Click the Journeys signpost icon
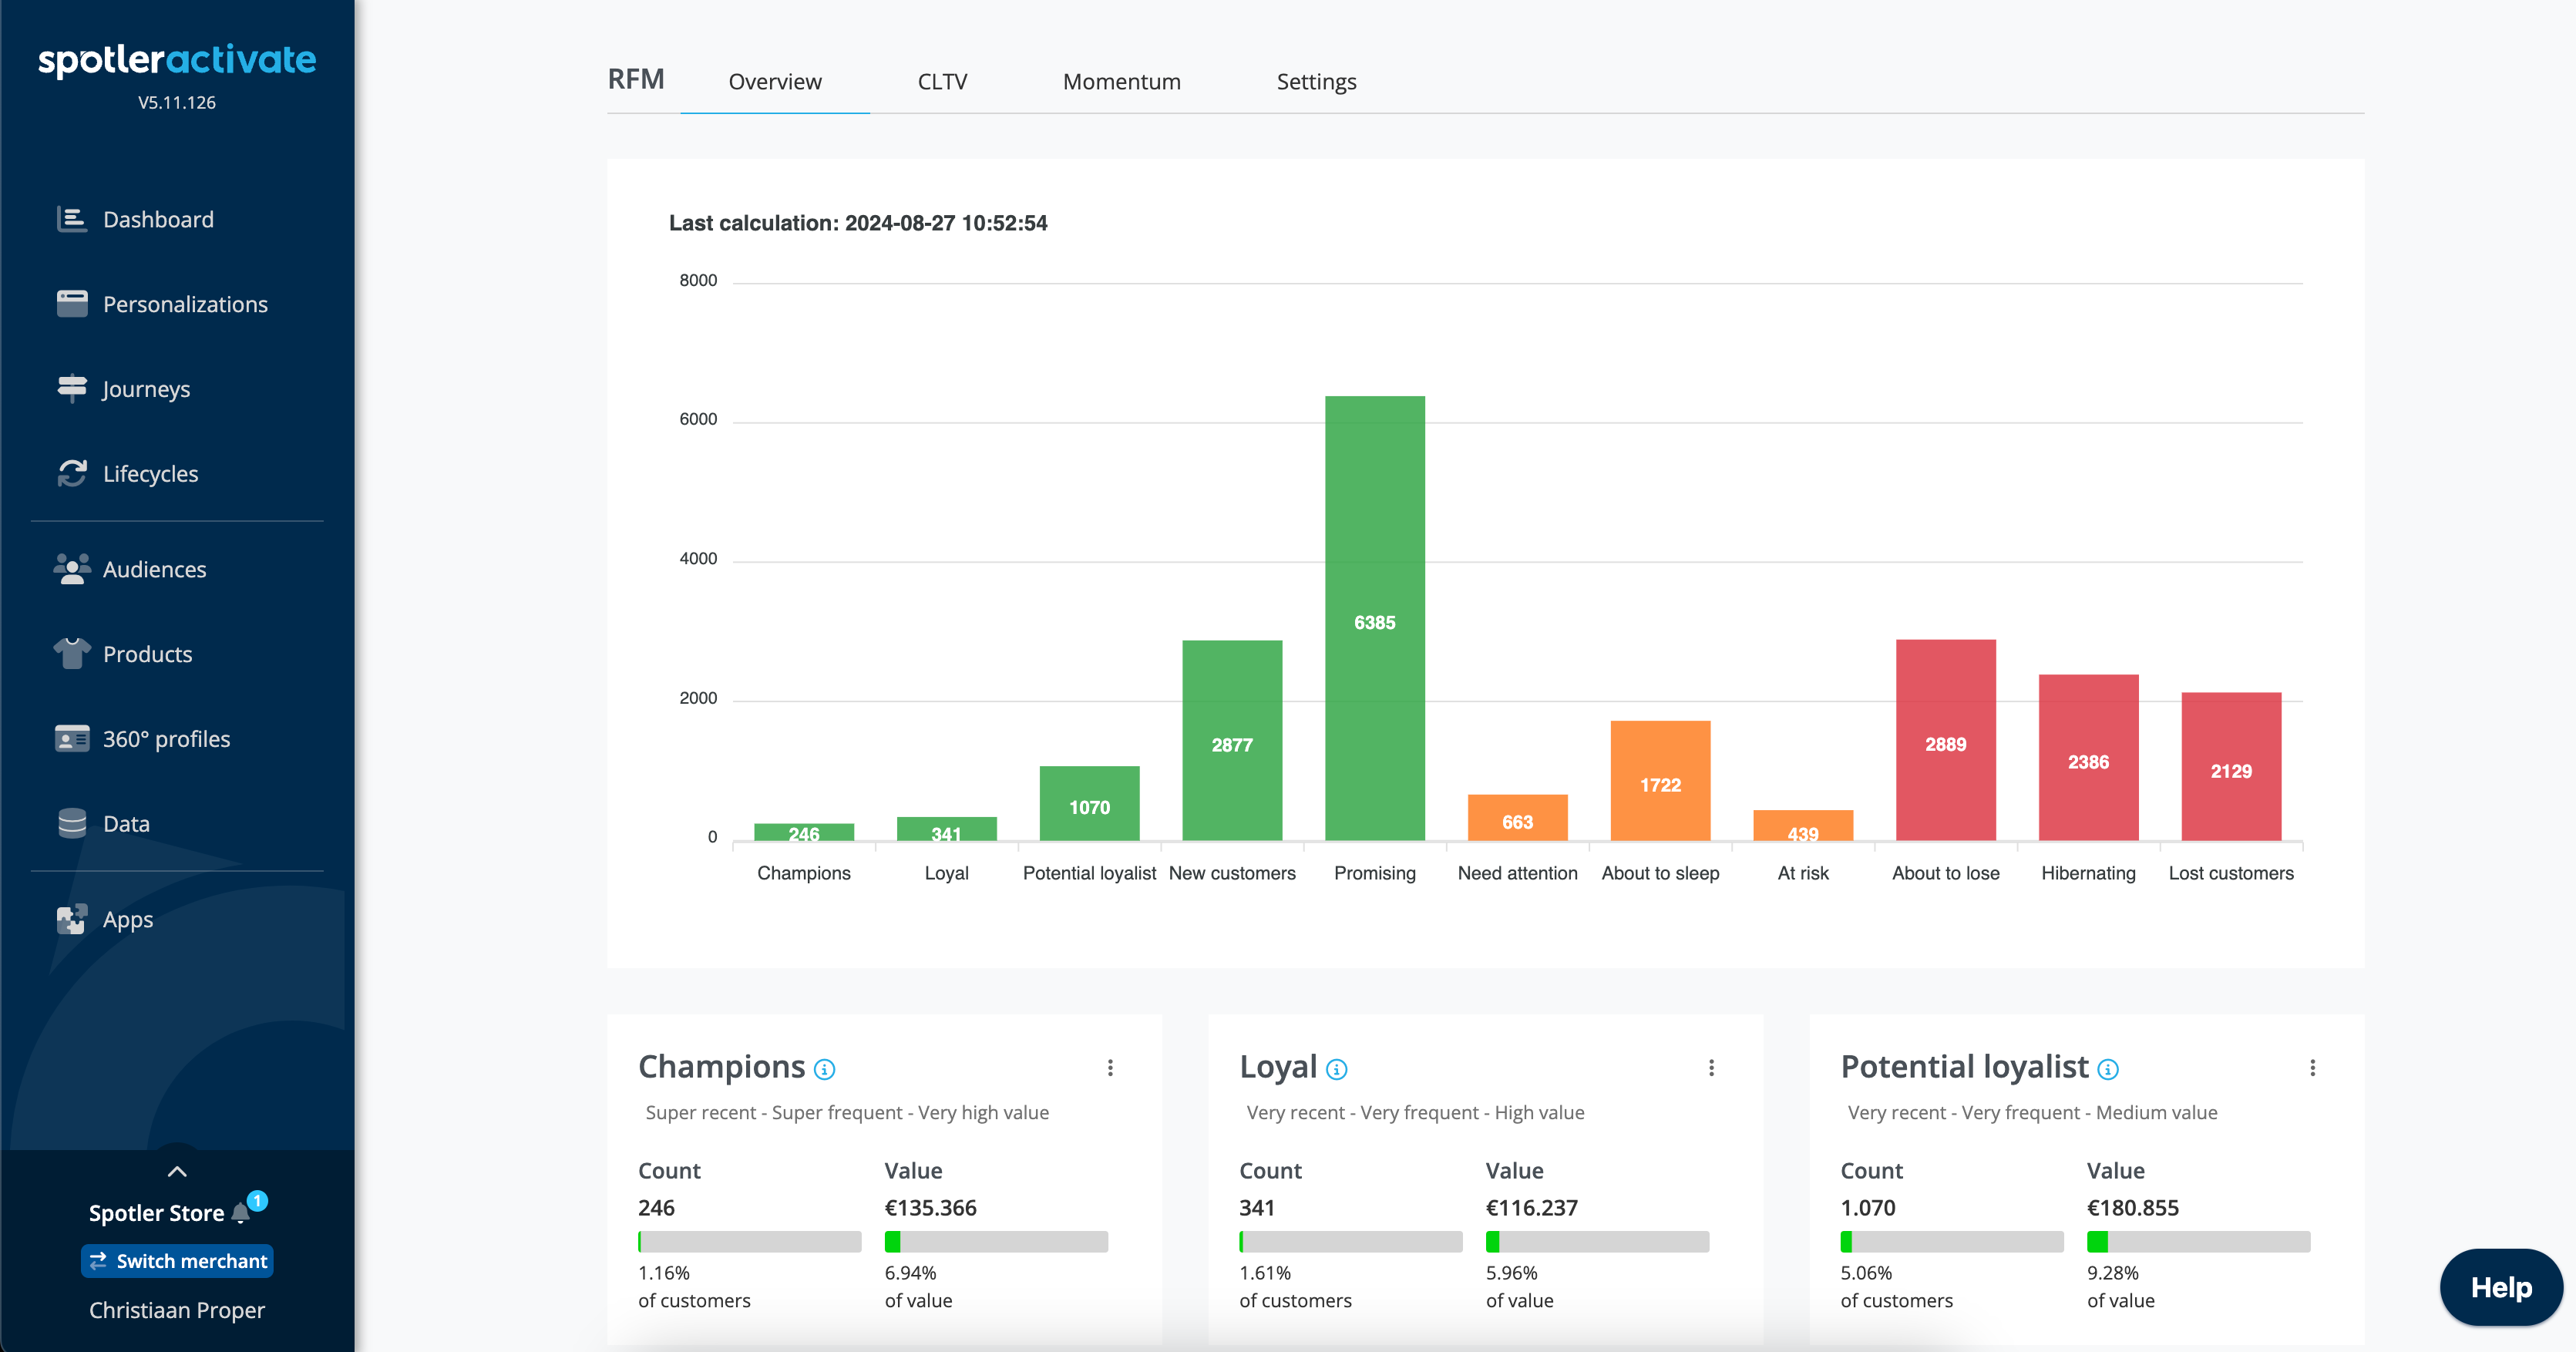 [72, 388]
